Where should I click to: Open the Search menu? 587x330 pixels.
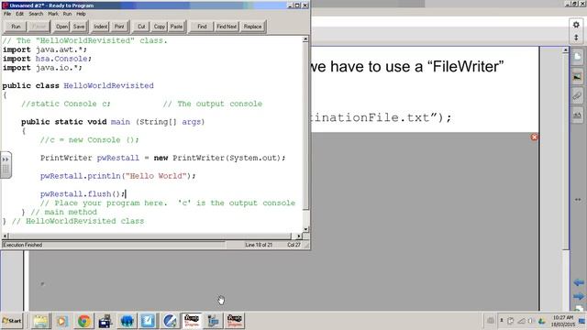point(36,14)
